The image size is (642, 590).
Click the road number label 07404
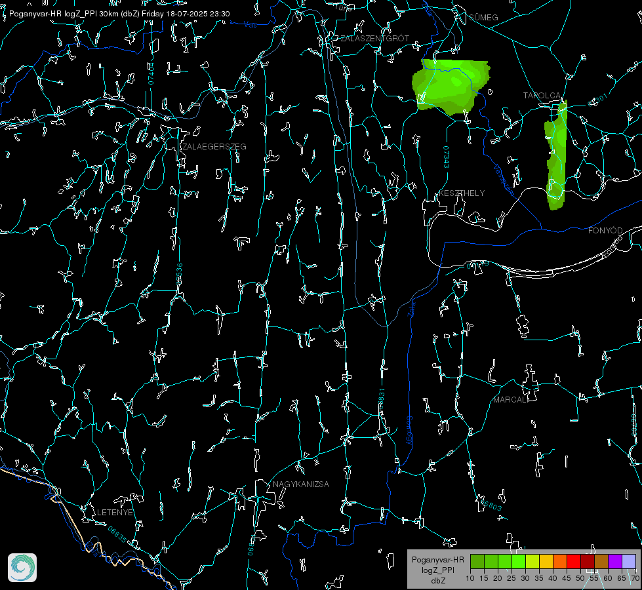(x=151, y=74)
